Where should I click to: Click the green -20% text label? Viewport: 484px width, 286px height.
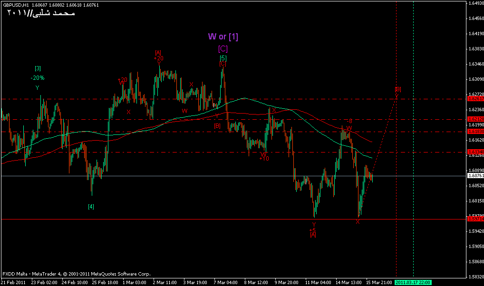pyautogui.click(x=38, y=77)
